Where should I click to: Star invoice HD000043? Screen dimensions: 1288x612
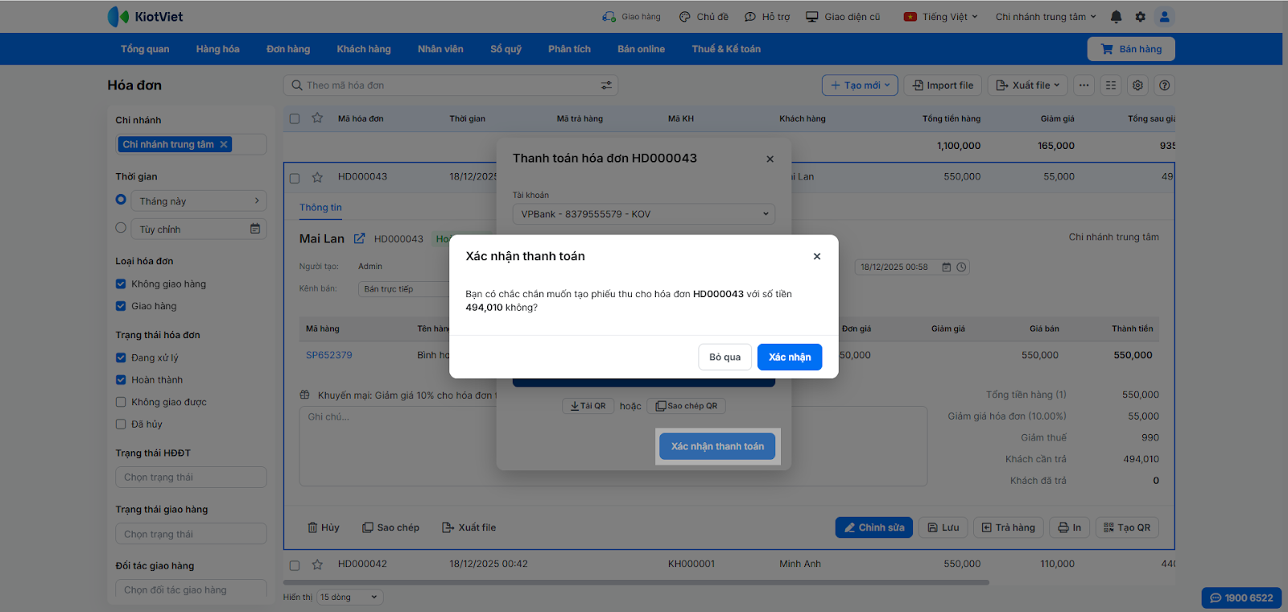[x=317, y=177]
